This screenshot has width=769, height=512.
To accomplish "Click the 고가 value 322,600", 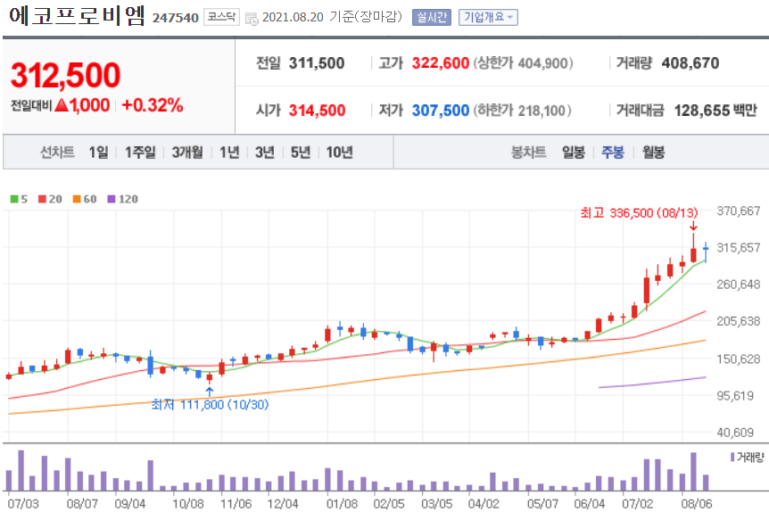I will pos(441,63).
